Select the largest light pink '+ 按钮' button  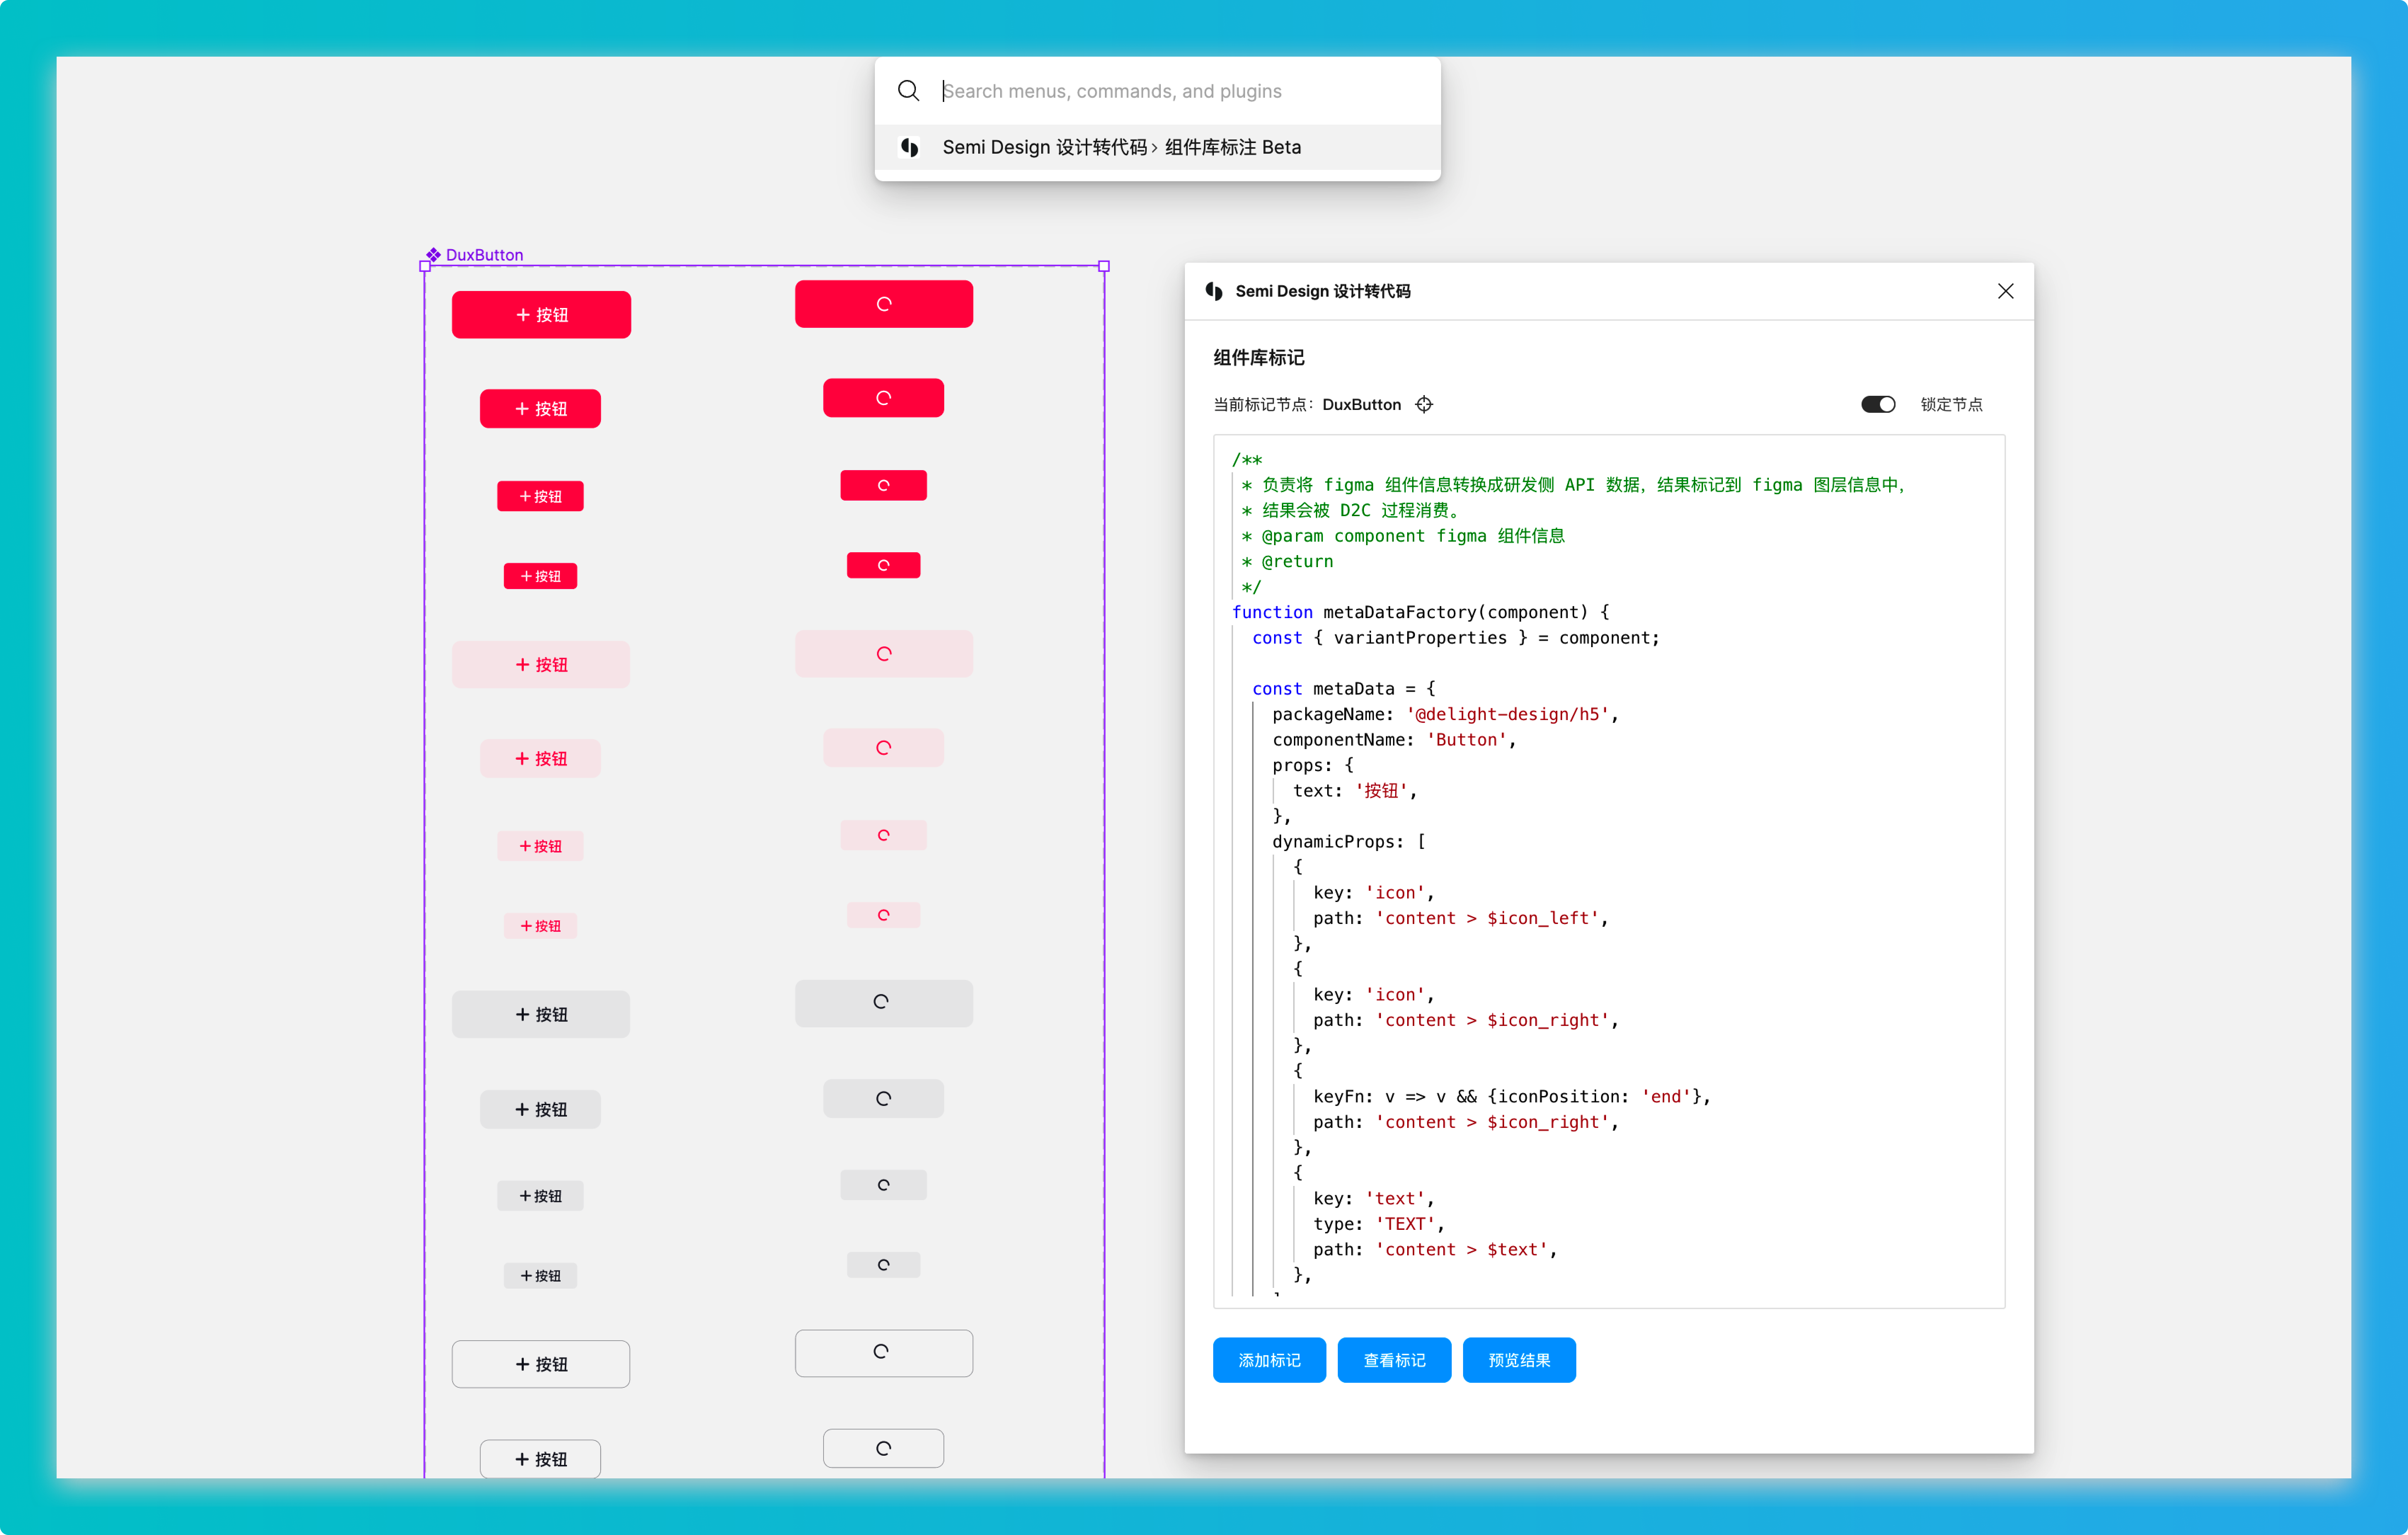(x=541, y=664)
